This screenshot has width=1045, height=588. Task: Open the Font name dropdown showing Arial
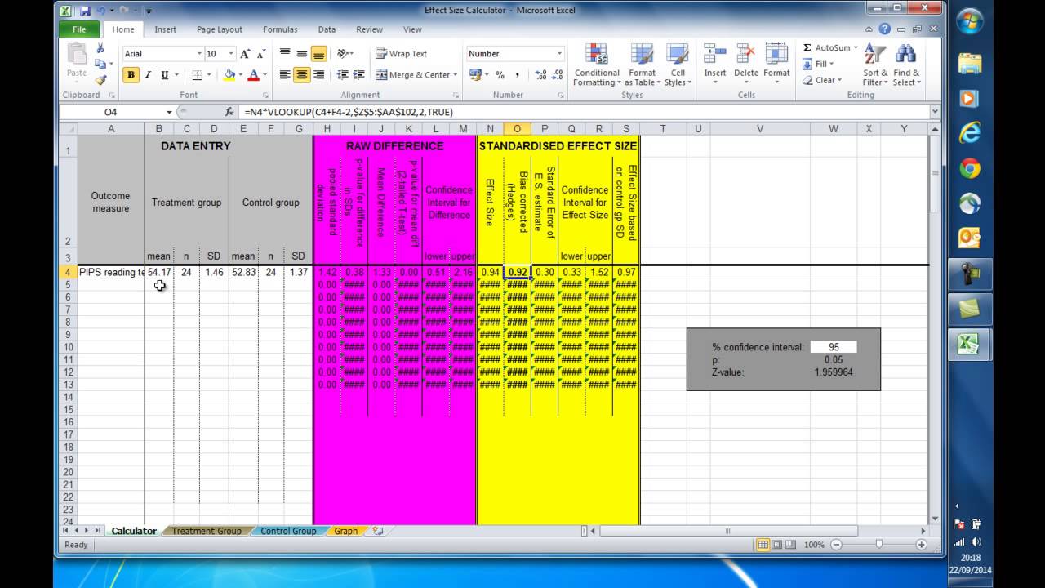[x=198, y=54]
